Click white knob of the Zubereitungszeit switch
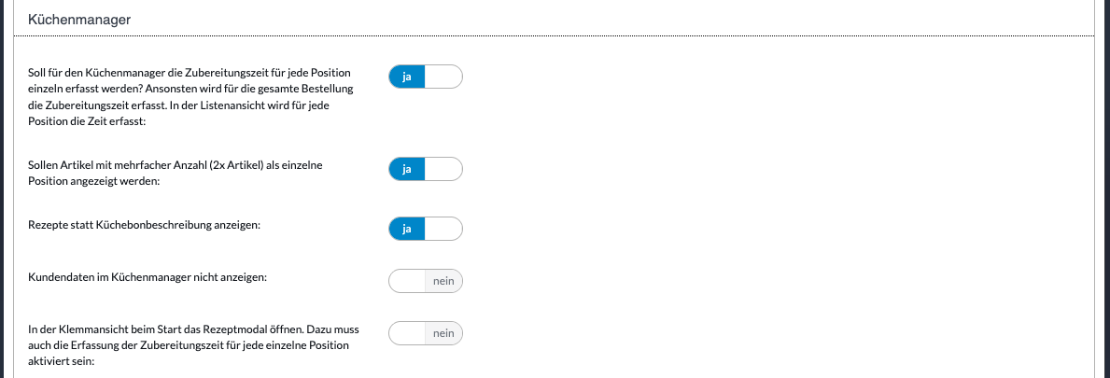1110x378 pixels. tap(443, 77)
